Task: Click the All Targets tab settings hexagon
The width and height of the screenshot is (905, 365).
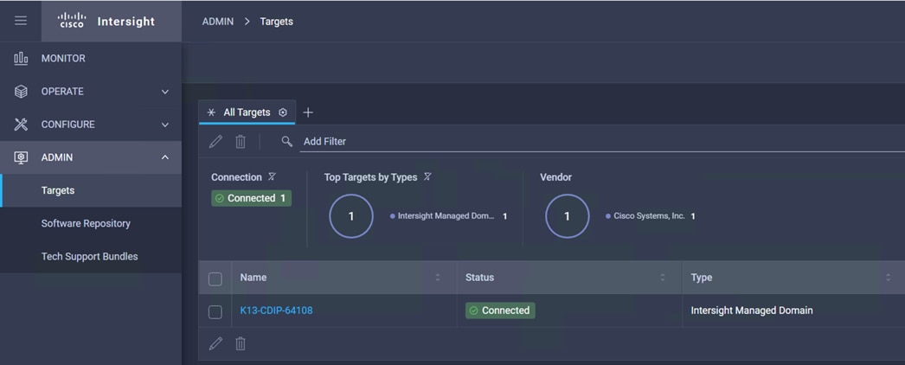Action: click(x=283, y=112)
